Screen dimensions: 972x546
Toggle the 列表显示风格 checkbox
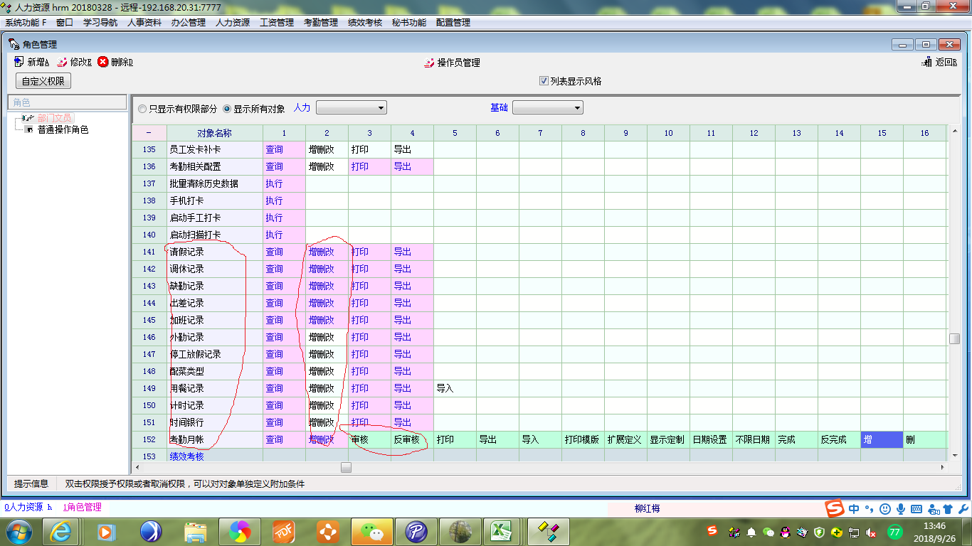coord(544,81)
